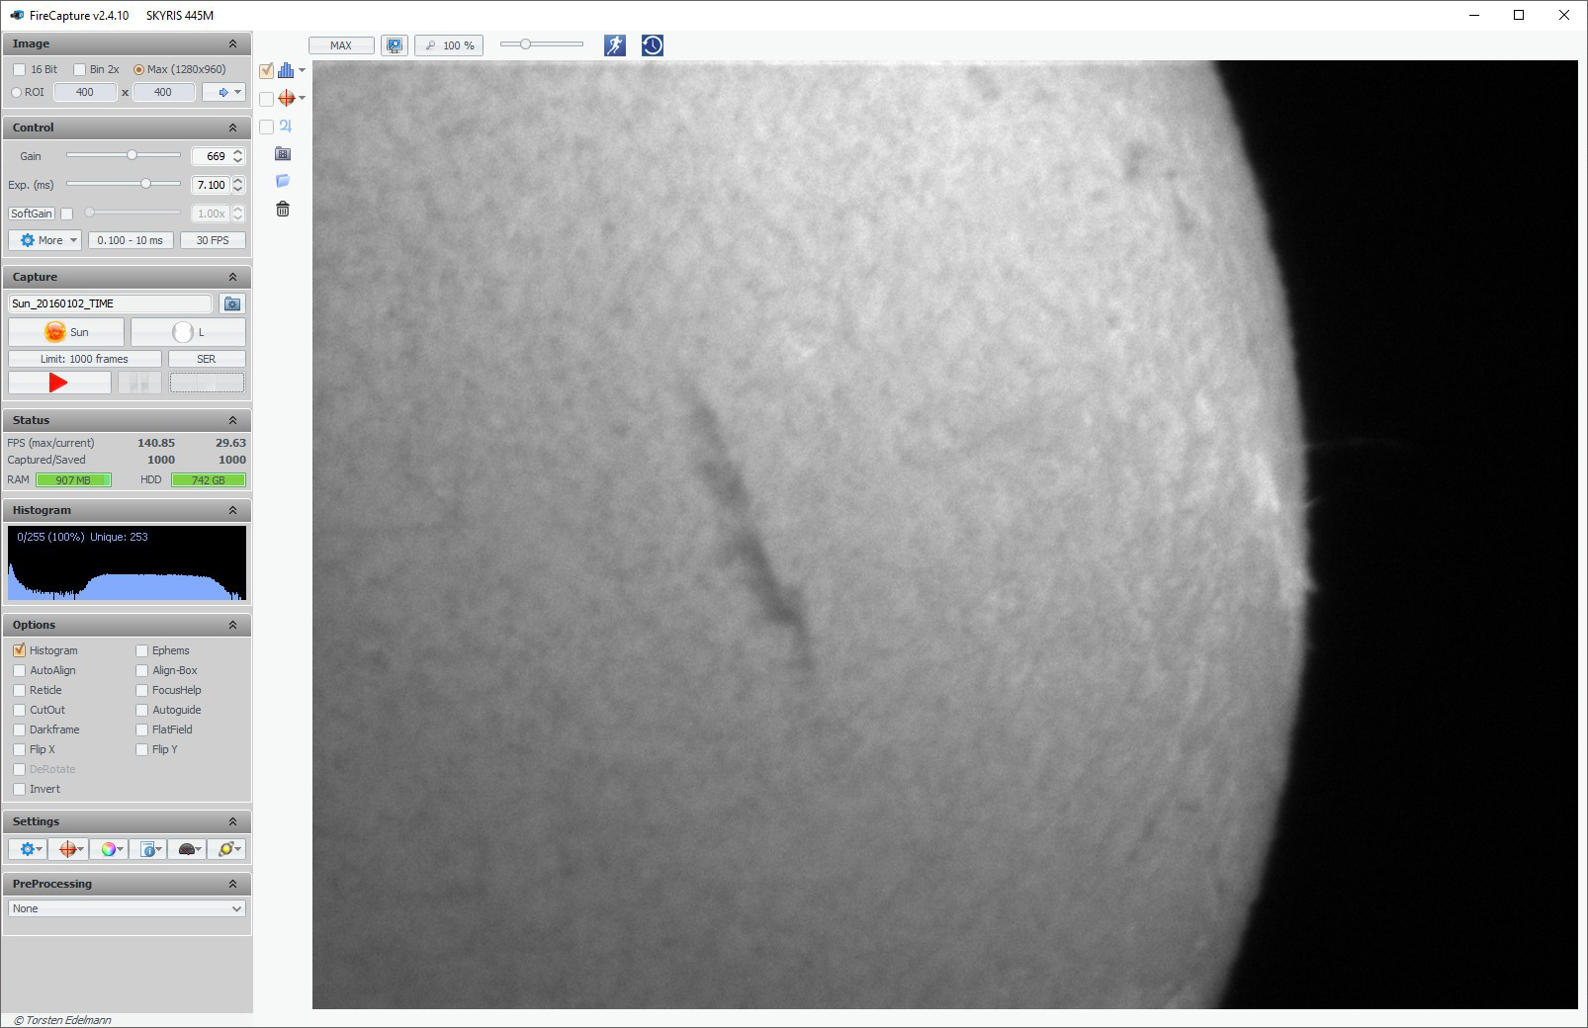
Task: Click the 0.100 - 10 ms exposure range button
Action: (x=131, y=240)
